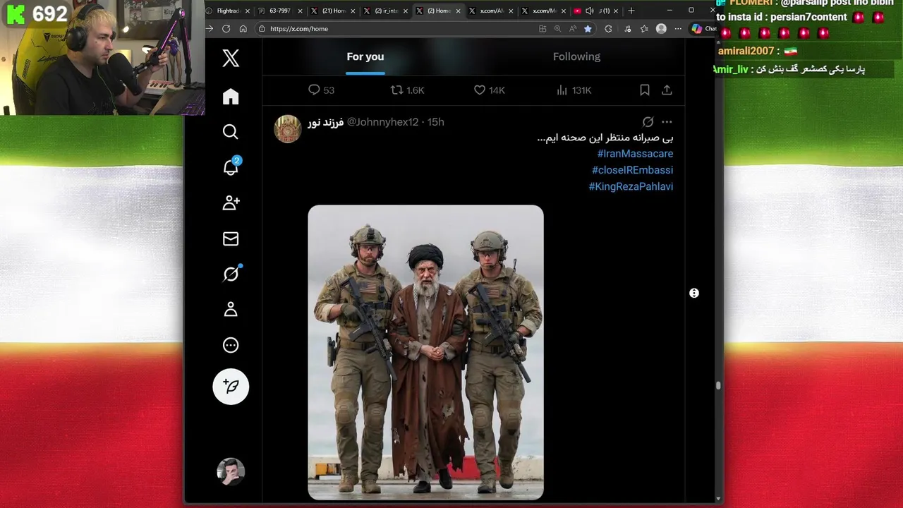Click the page vertical scrollbar thumb
This screenshot has width=903, height=508.
pyautogui.click(x=718, y=385)
